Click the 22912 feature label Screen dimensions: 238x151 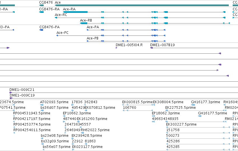click(77, 141)
